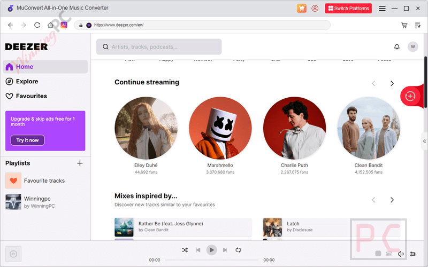Go back with the browser back arrow

pos(10,25)
